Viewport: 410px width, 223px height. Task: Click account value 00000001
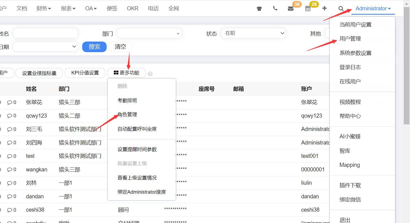[313, 169]
